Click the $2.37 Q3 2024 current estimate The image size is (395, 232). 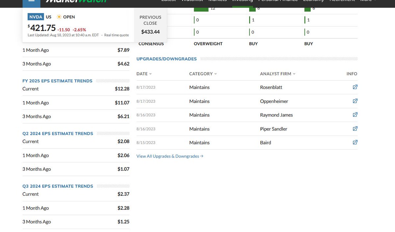tap(123, 194)
